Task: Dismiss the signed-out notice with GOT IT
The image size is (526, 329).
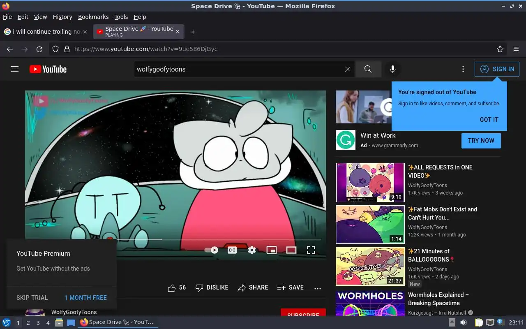Action: tap(489, 120)
